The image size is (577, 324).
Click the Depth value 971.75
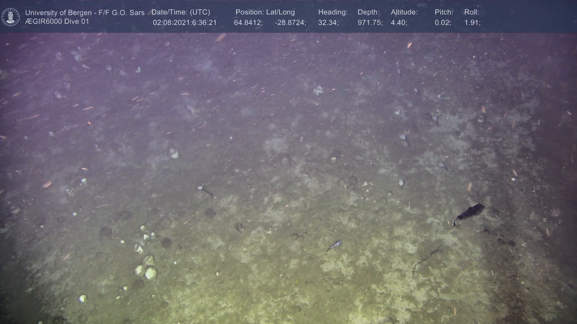click(370, 23)
